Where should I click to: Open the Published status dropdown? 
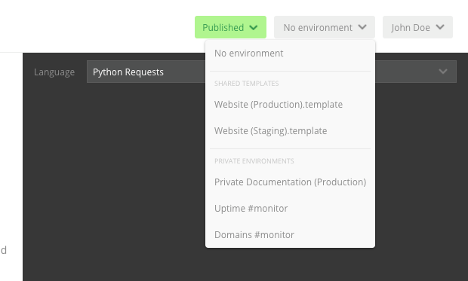(230, 27)
